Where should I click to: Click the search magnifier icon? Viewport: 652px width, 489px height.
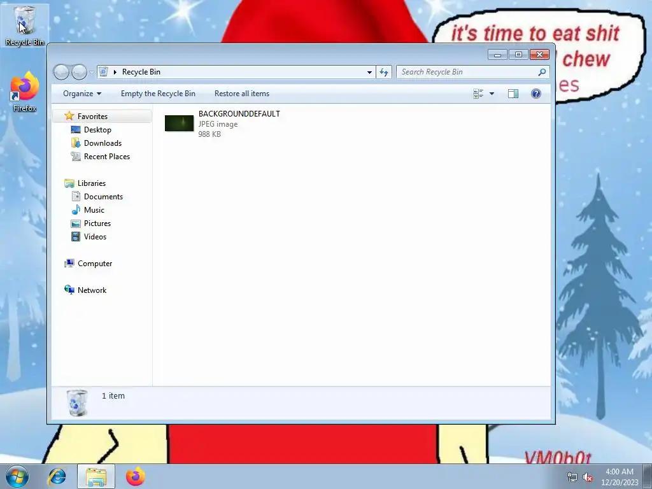coord(542,73)
